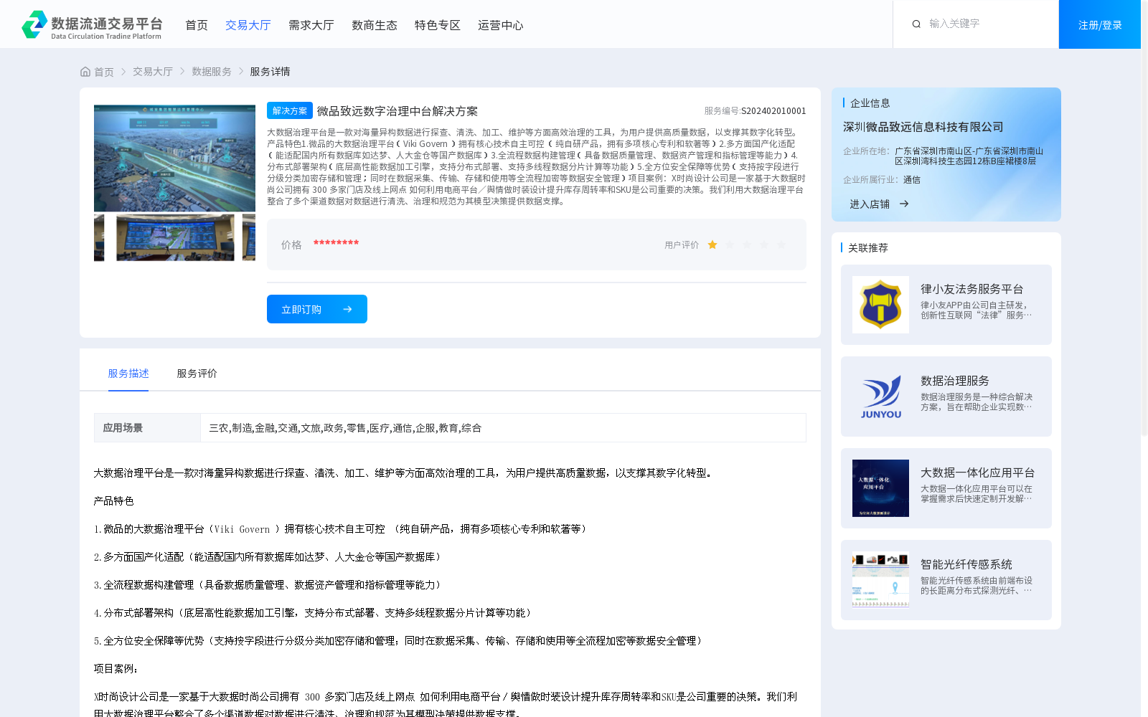
Task: Open 首页 in the top navigation
Action: [x=197, y=25]
